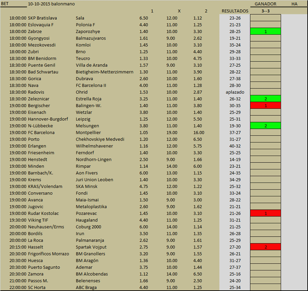Select the Friesenheim team cell
This screenshot has height=291, width=308.
pyautogui.click(x=41, y=153)
